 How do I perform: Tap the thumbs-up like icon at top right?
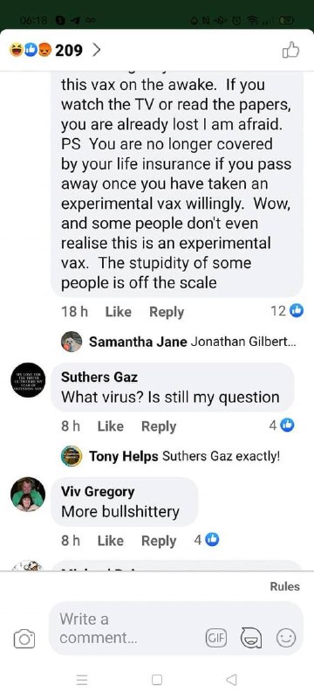point(290,50)
